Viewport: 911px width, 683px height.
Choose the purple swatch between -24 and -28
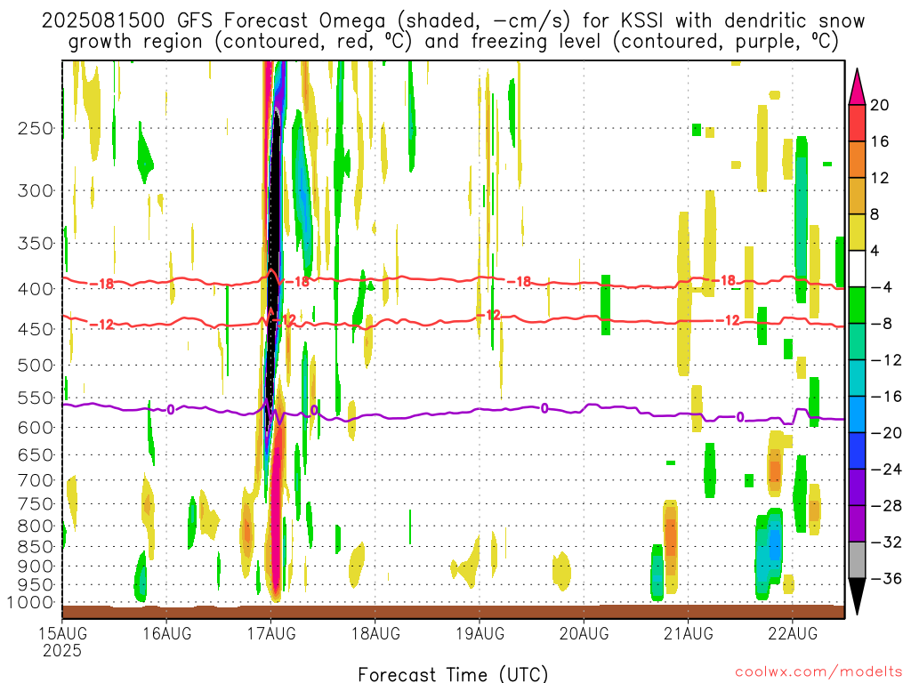point(857,487)
